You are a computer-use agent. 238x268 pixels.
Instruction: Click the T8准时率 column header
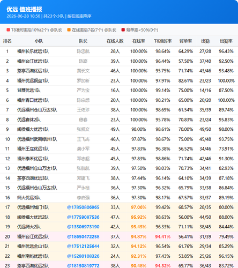(x=163, y=41)
